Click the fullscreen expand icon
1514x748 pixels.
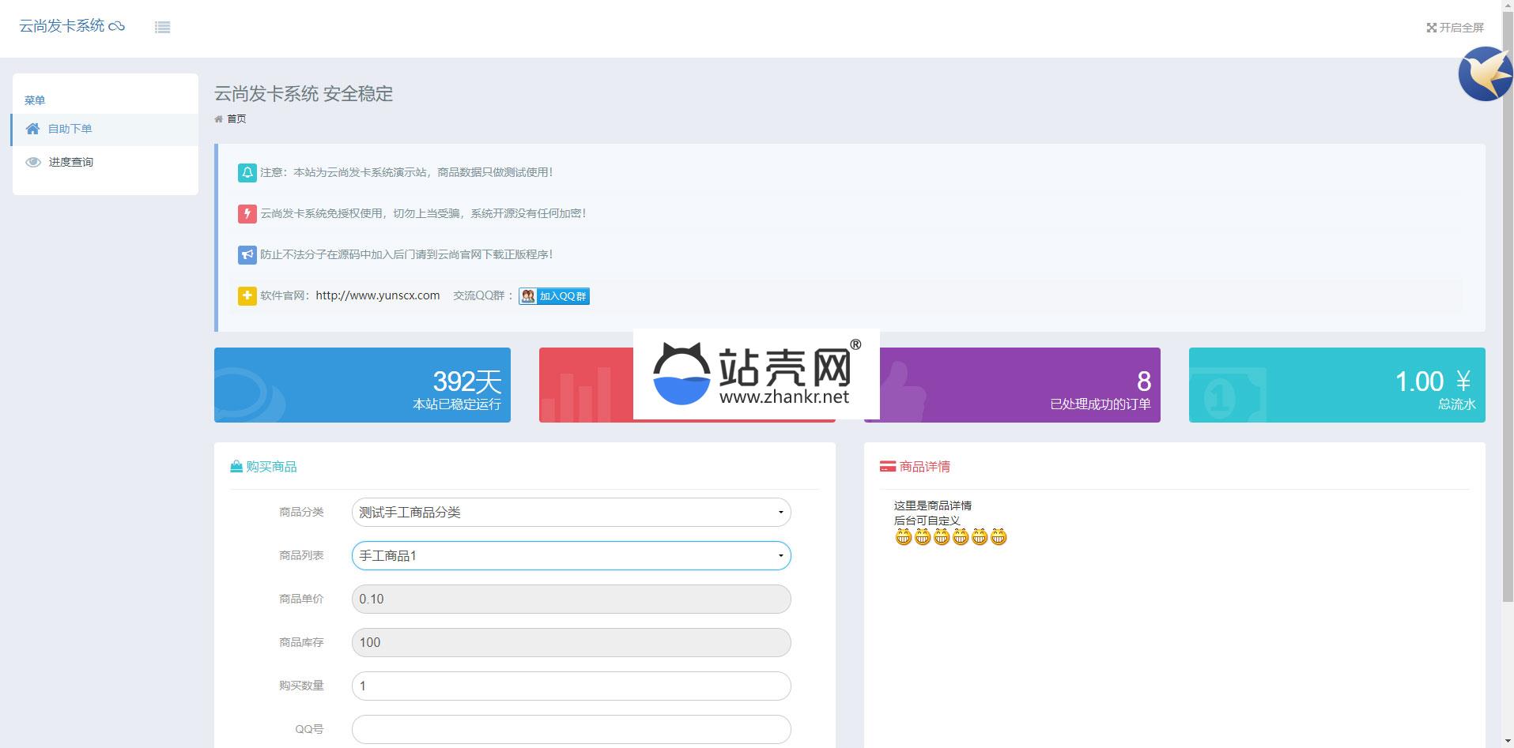coord(1431,28)
